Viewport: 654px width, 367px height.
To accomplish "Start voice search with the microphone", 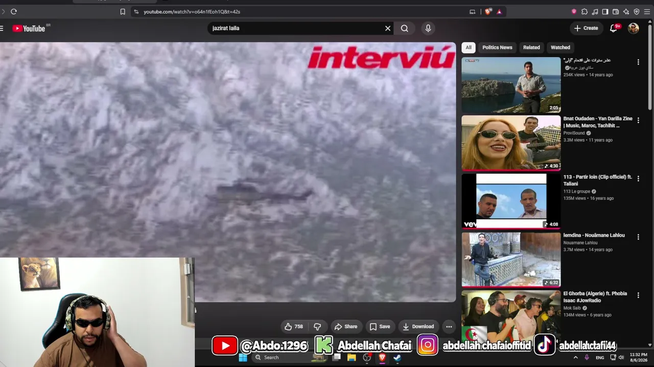I will 428,29.
